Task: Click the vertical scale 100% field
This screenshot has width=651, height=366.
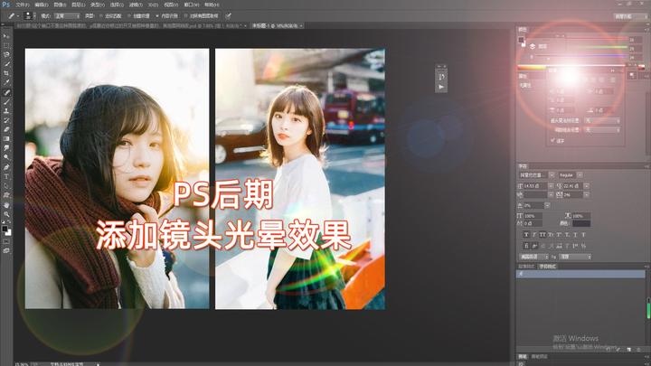Action: [x=533, y=216]
